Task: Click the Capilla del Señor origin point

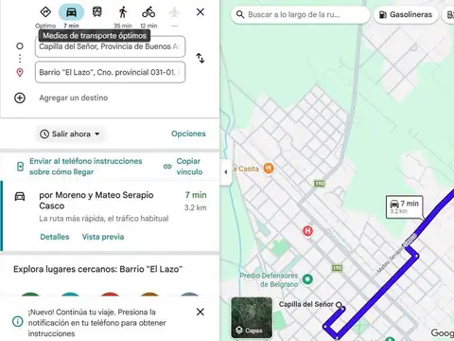Action: coord(339,305)
